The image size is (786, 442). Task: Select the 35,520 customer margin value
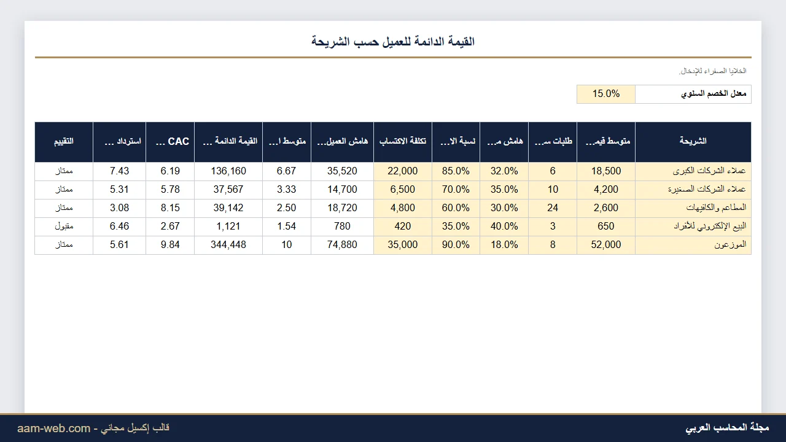(x=342, y=171)
